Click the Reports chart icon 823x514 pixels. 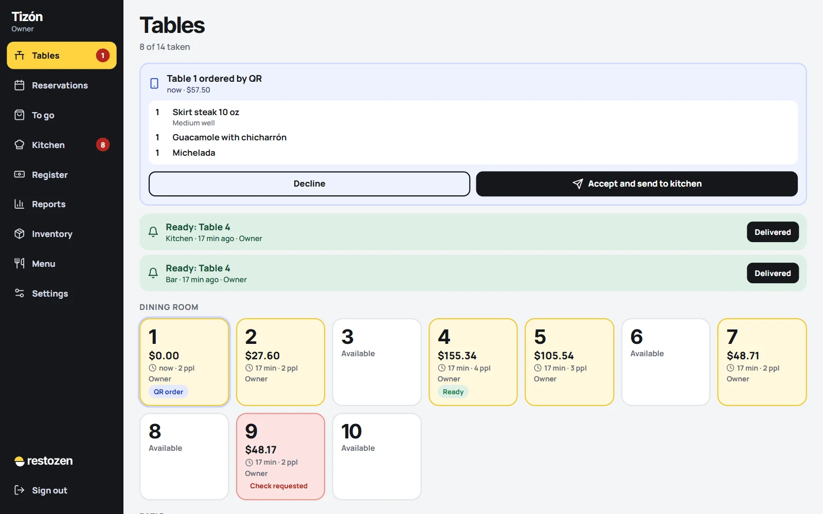coord(20,204)
